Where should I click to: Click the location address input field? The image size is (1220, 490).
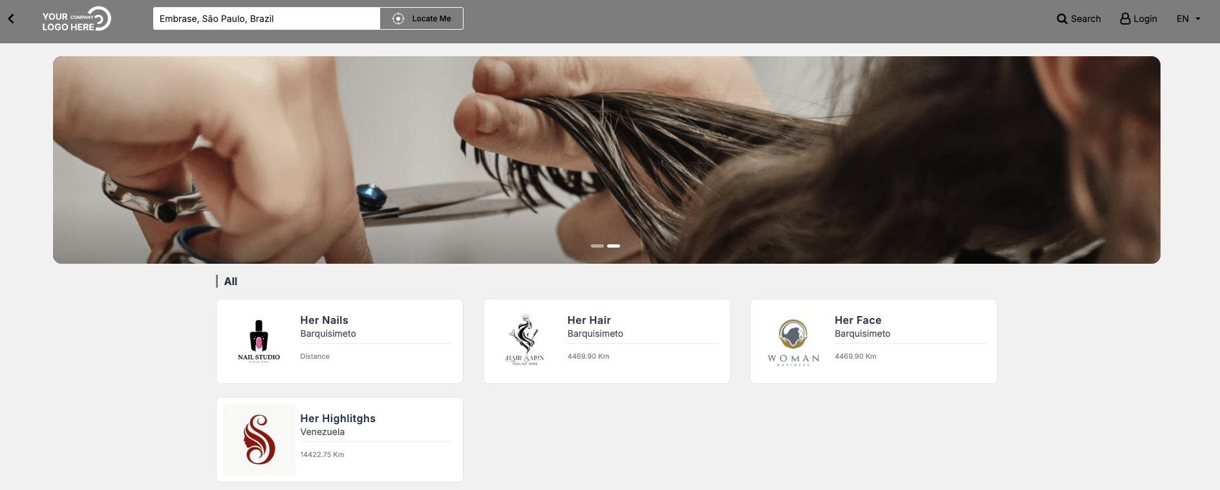pyautogui.click(x=266, y=19)
